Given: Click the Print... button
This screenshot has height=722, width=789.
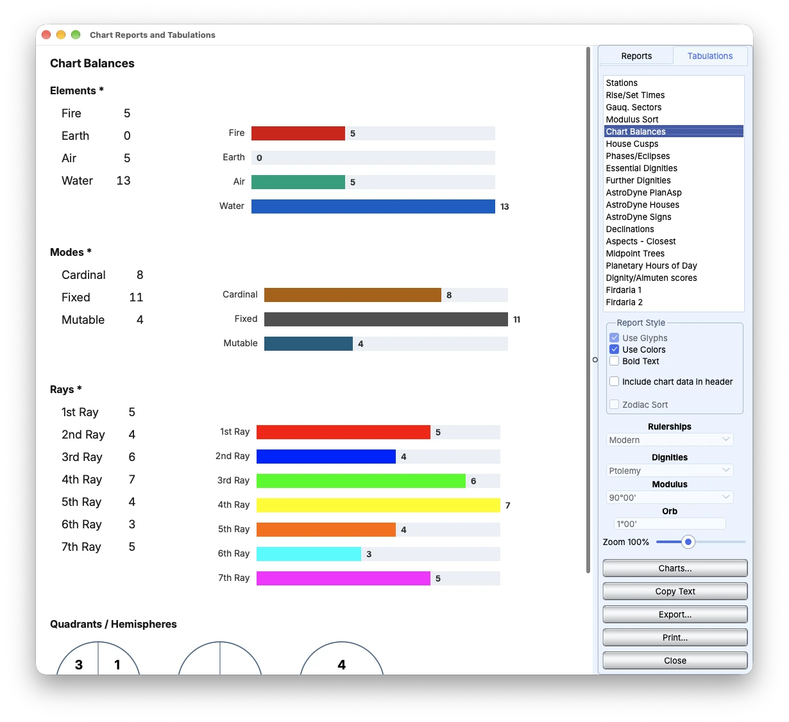Looking at the screenshot, I should click(675, 637).
